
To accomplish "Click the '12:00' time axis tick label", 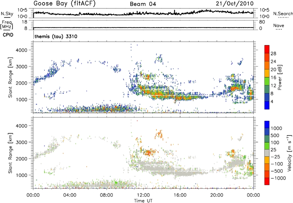I will tap(143, 195).
